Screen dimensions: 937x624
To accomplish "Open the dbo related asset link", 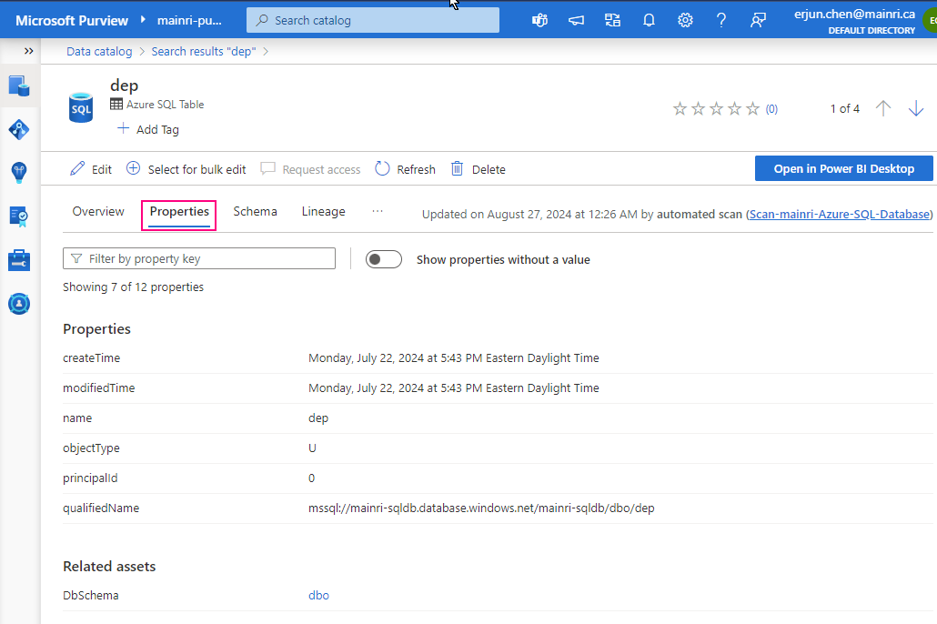I will tap(318, 596).
